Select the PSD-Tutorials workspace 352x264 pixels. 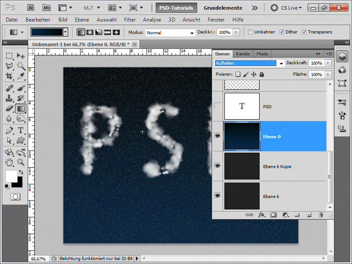176,8
